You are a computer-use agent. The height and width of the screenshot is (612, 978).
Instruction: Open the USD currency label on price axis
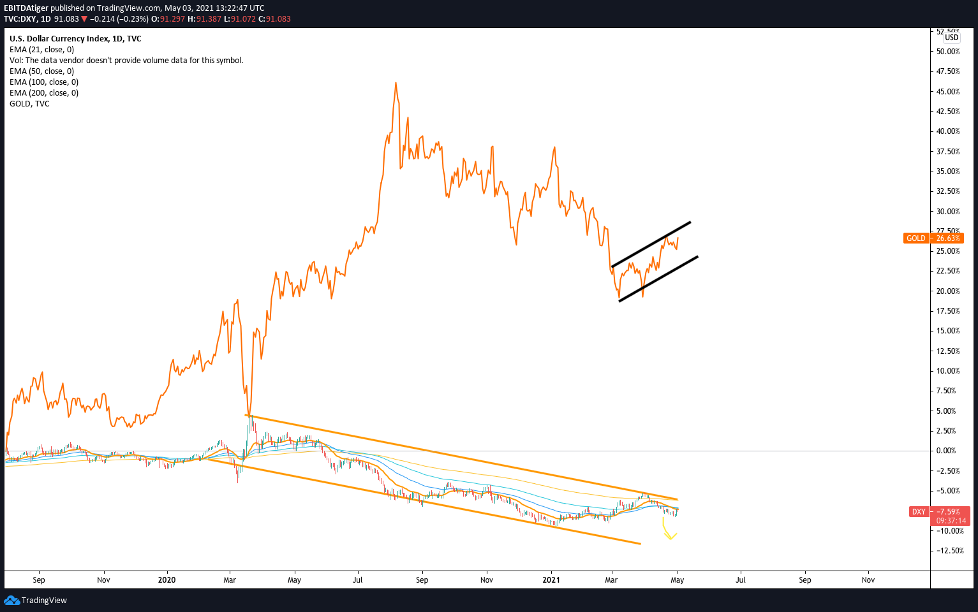[x=951, y=38]
